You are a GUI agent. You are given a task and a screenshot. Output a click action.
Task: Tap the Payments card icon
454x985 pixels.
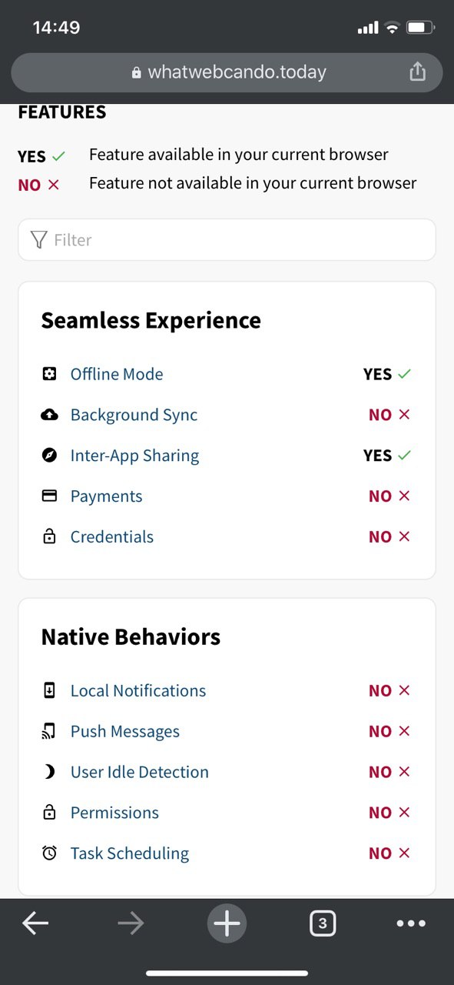[x=49, y=496]
